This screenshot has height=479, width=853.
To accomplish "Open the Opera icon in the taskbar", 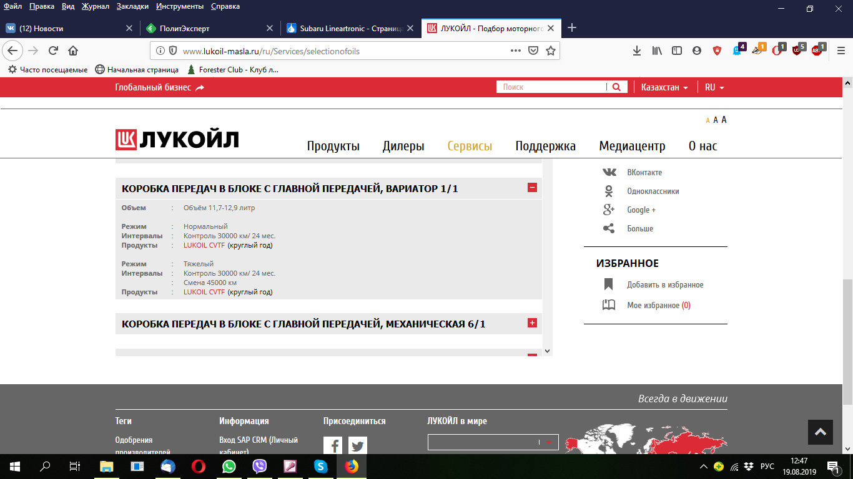I will click(x=199, y=466).
